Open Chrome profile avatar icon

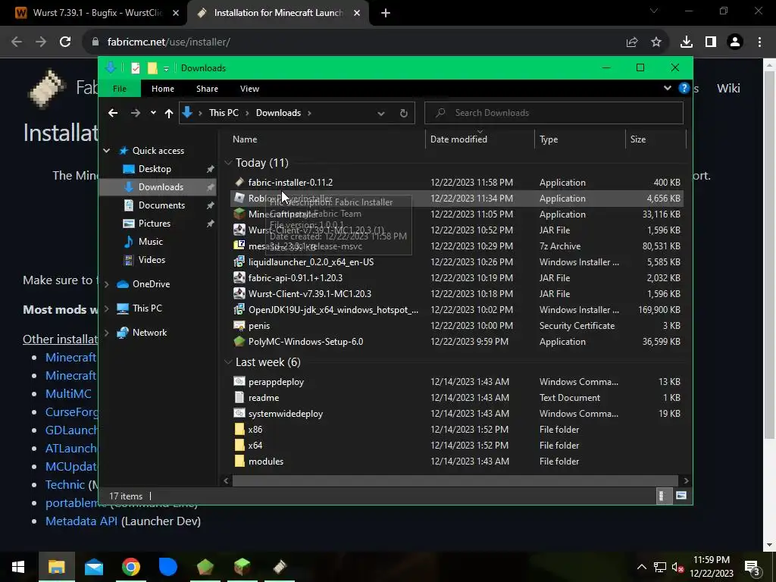coord(735,42)
